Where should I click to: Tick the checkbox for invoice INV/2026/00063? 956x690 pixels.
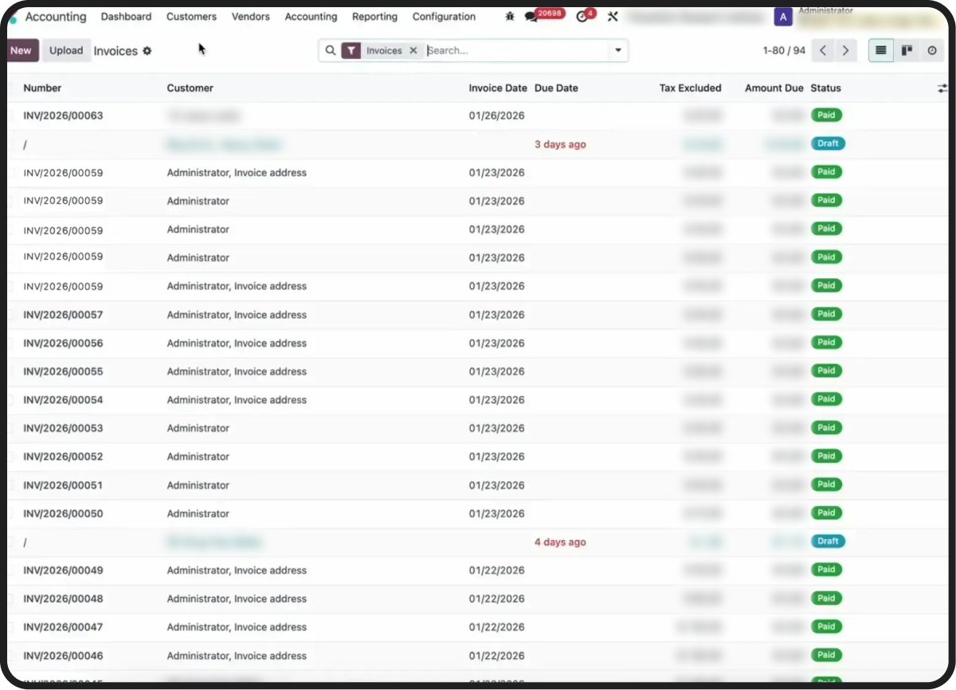pos(10,116)
